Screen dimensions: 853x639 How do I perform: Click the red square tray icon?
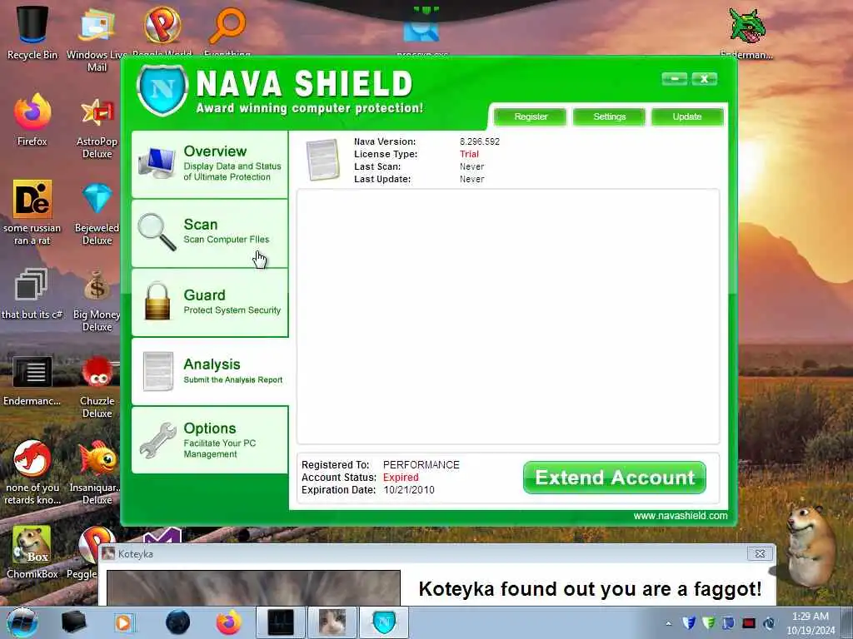click(x=749, y=623)
